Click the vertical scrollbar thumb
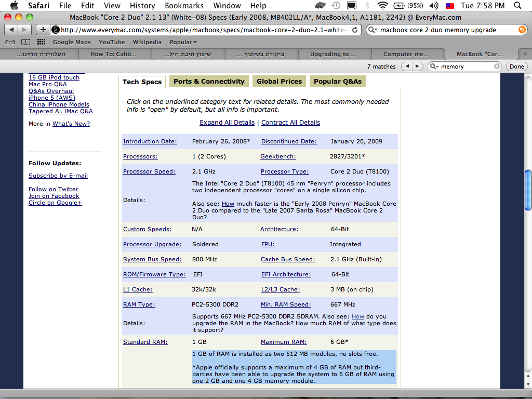This screenshot has height=399, width=532. click(x=528, y=190)
